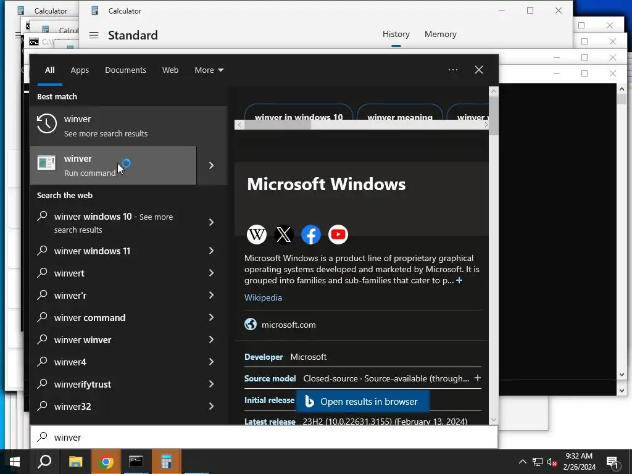
Task: Expand the Microsoft Windows description plus
Action: point(459,280)
